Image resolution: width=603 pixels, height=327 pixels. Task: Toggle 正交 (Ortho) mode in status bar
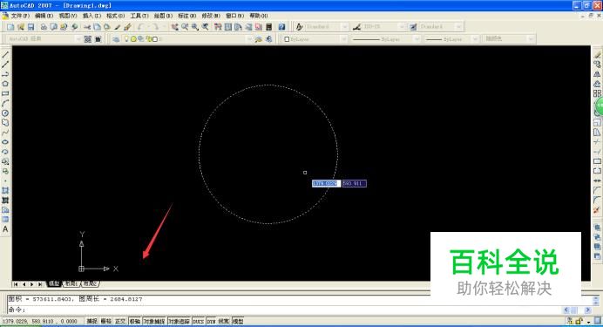[120, 321]
